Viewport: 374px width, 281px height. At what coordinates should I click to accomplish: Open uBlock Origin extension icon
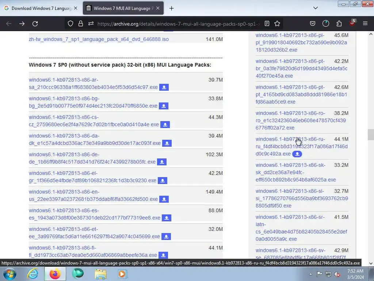click(352, 23)
